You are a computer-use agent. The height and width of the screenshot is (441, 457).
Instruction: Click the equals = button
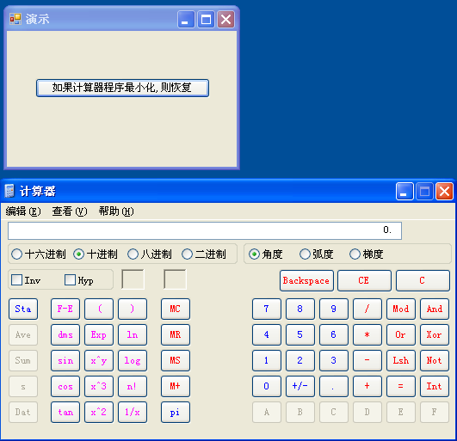401,386
